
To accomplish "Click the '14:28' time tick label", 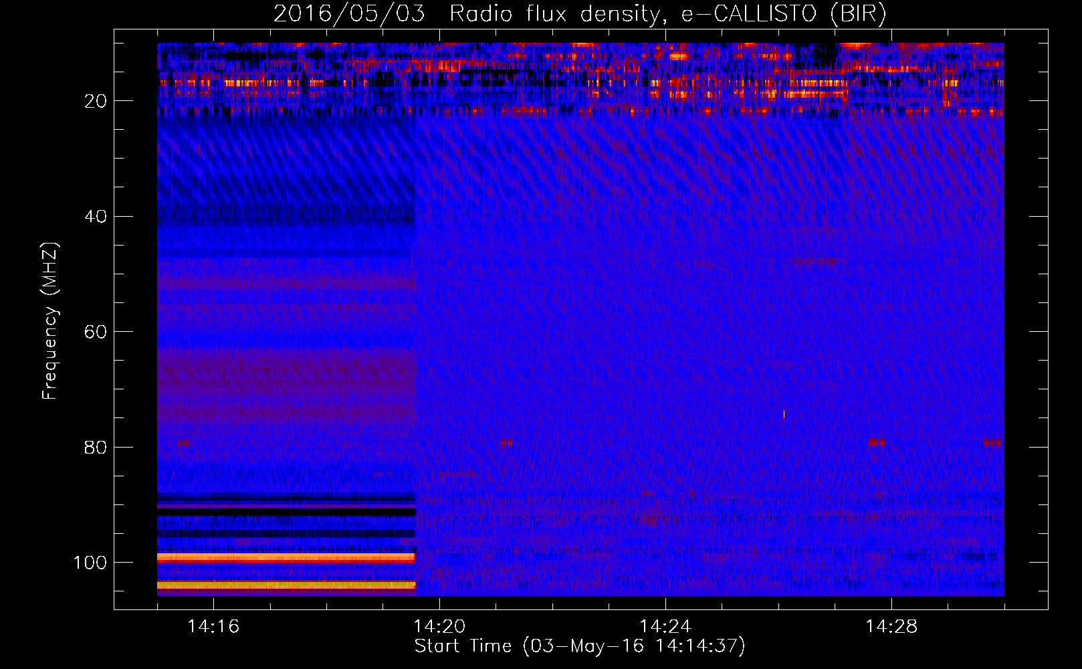I will (x=891, y=626).
